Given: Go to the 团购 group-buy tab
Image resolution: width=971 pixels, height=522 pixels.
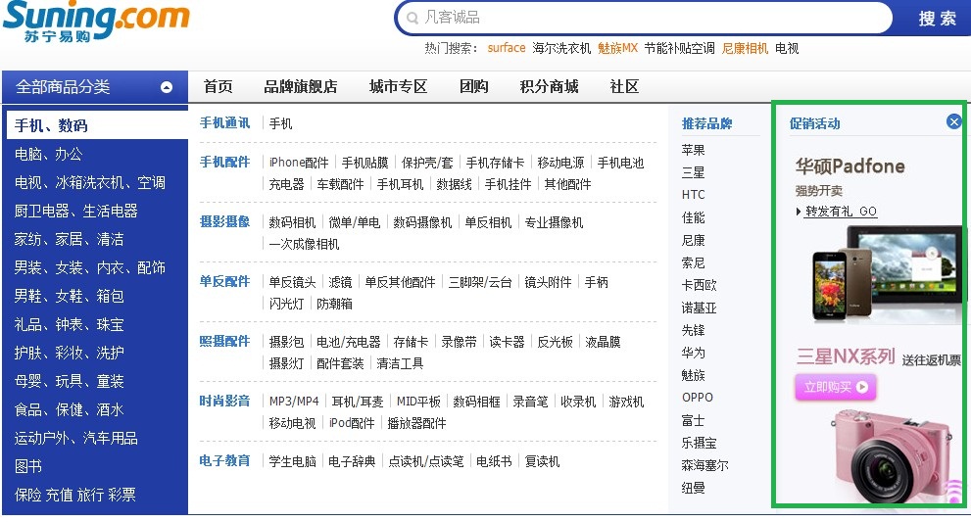Looking at the screenshot, I should [x=474, y=86].
